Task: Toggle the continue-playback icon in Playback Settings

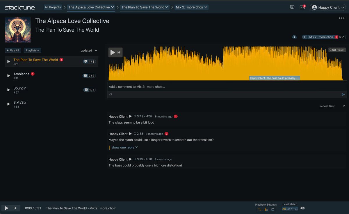Action: tap(260, 209)
